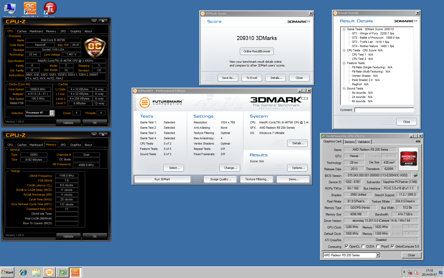Open Caches tab in top CPU-Z window
The height and width of the screenshot is (278, 444).
22,31
